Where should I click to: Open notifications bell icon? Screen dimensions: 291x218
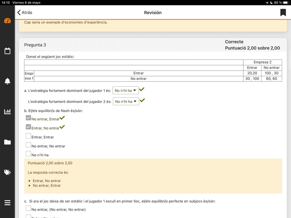[x=7, y=81]
